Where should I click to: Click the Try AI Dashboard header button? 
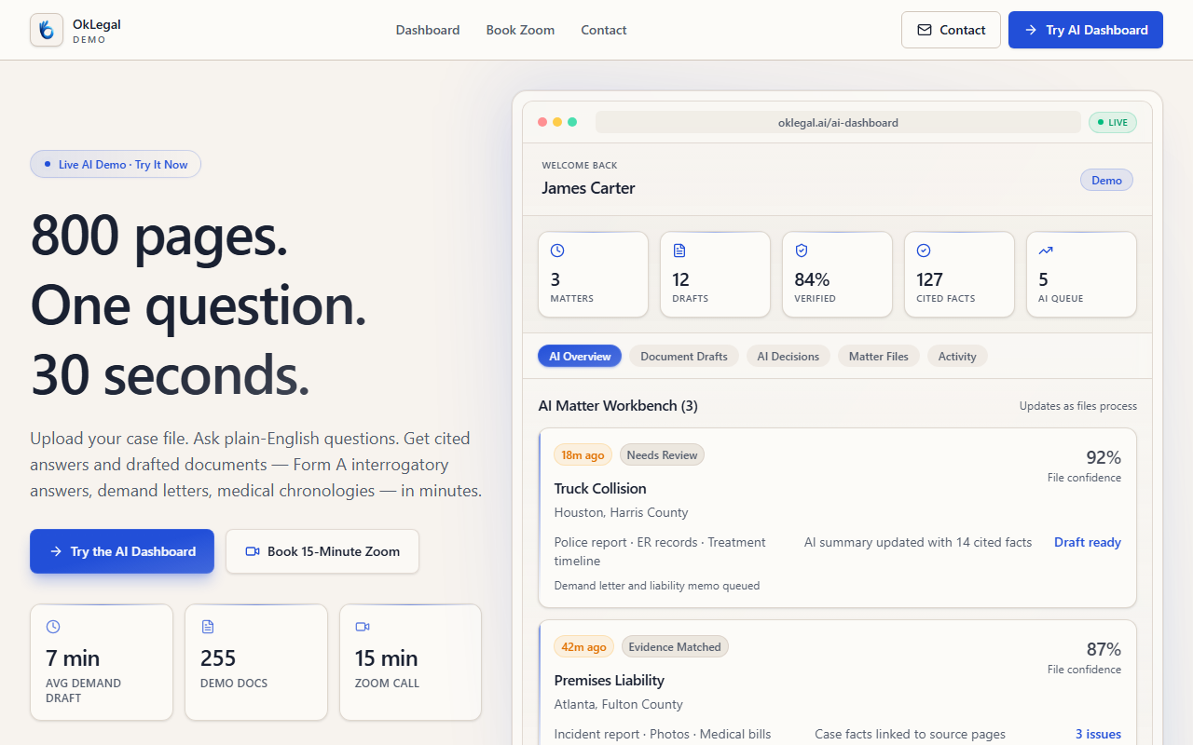click(1086, 30)
